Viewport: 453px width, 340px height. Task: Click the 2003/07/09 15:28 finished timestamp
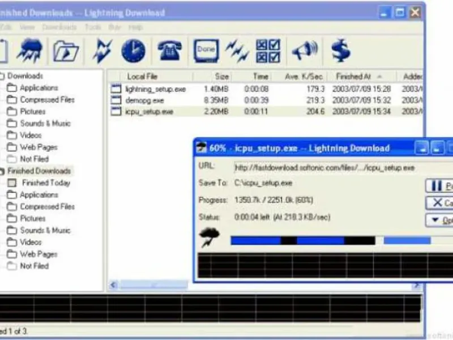pos(361,89)
